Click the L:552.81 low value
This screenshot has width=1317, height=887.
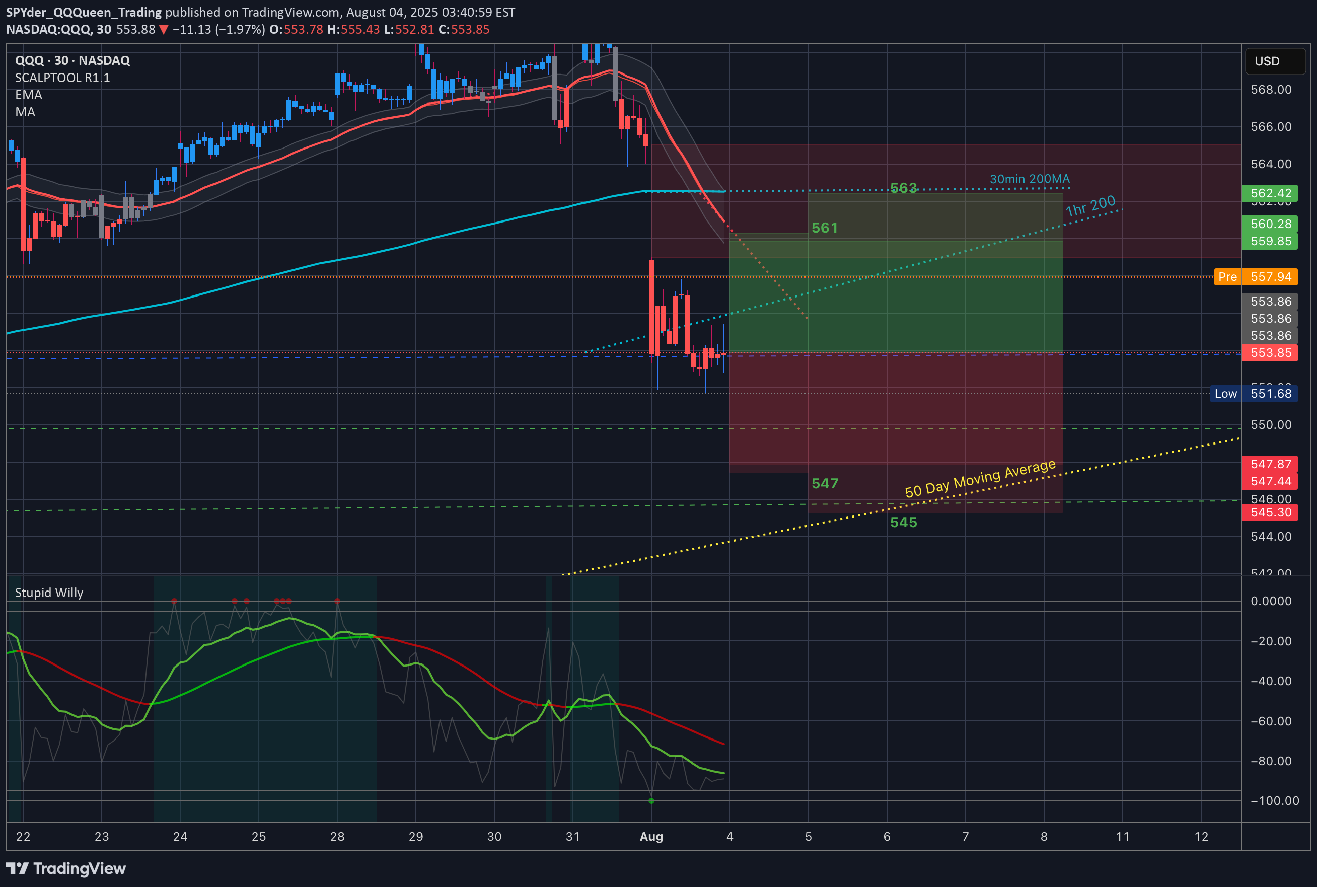pyautogui.click(x=409, y=29)
